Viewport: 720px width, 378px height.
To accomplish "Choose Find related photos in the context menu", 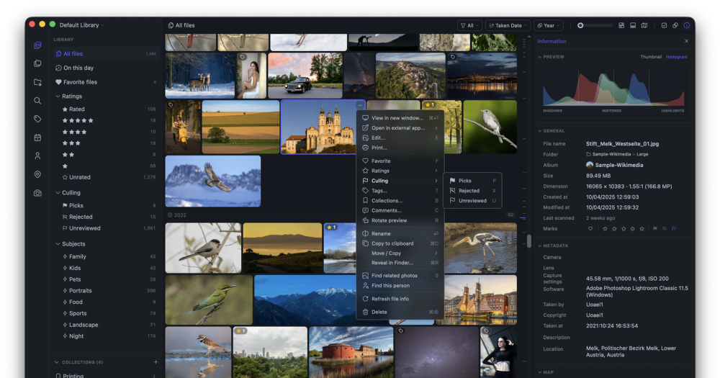I will (x=400, y=276).
